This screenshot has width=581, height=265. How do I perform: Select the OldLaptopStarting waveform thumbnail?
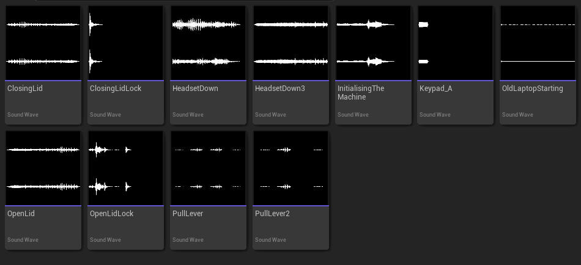coord(538,43)
